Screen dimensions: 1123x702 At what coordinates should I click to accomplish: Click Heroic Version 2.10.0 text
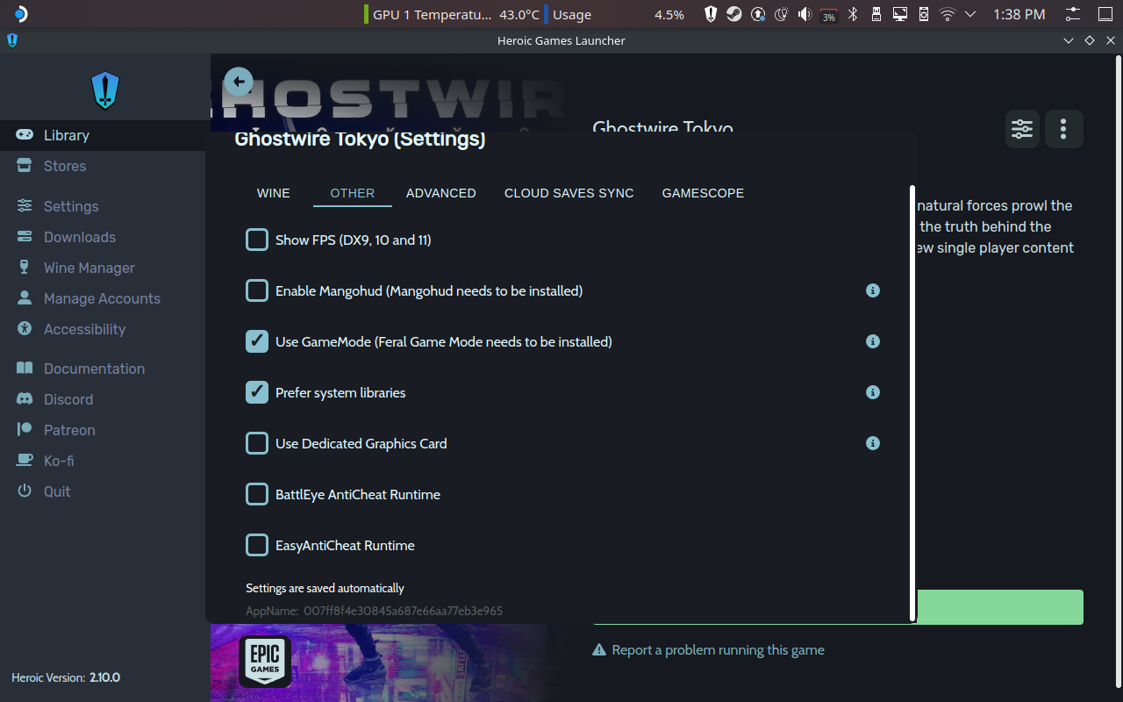click(x=66, y=677)
